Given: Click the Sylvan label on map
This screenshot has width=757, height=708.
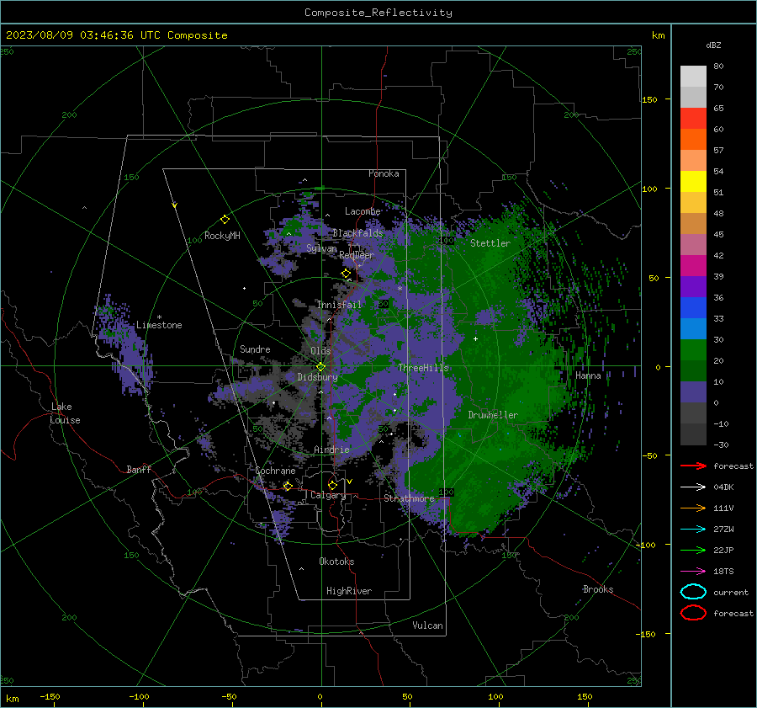Looking at the screenshot, I should click(321, 248).
